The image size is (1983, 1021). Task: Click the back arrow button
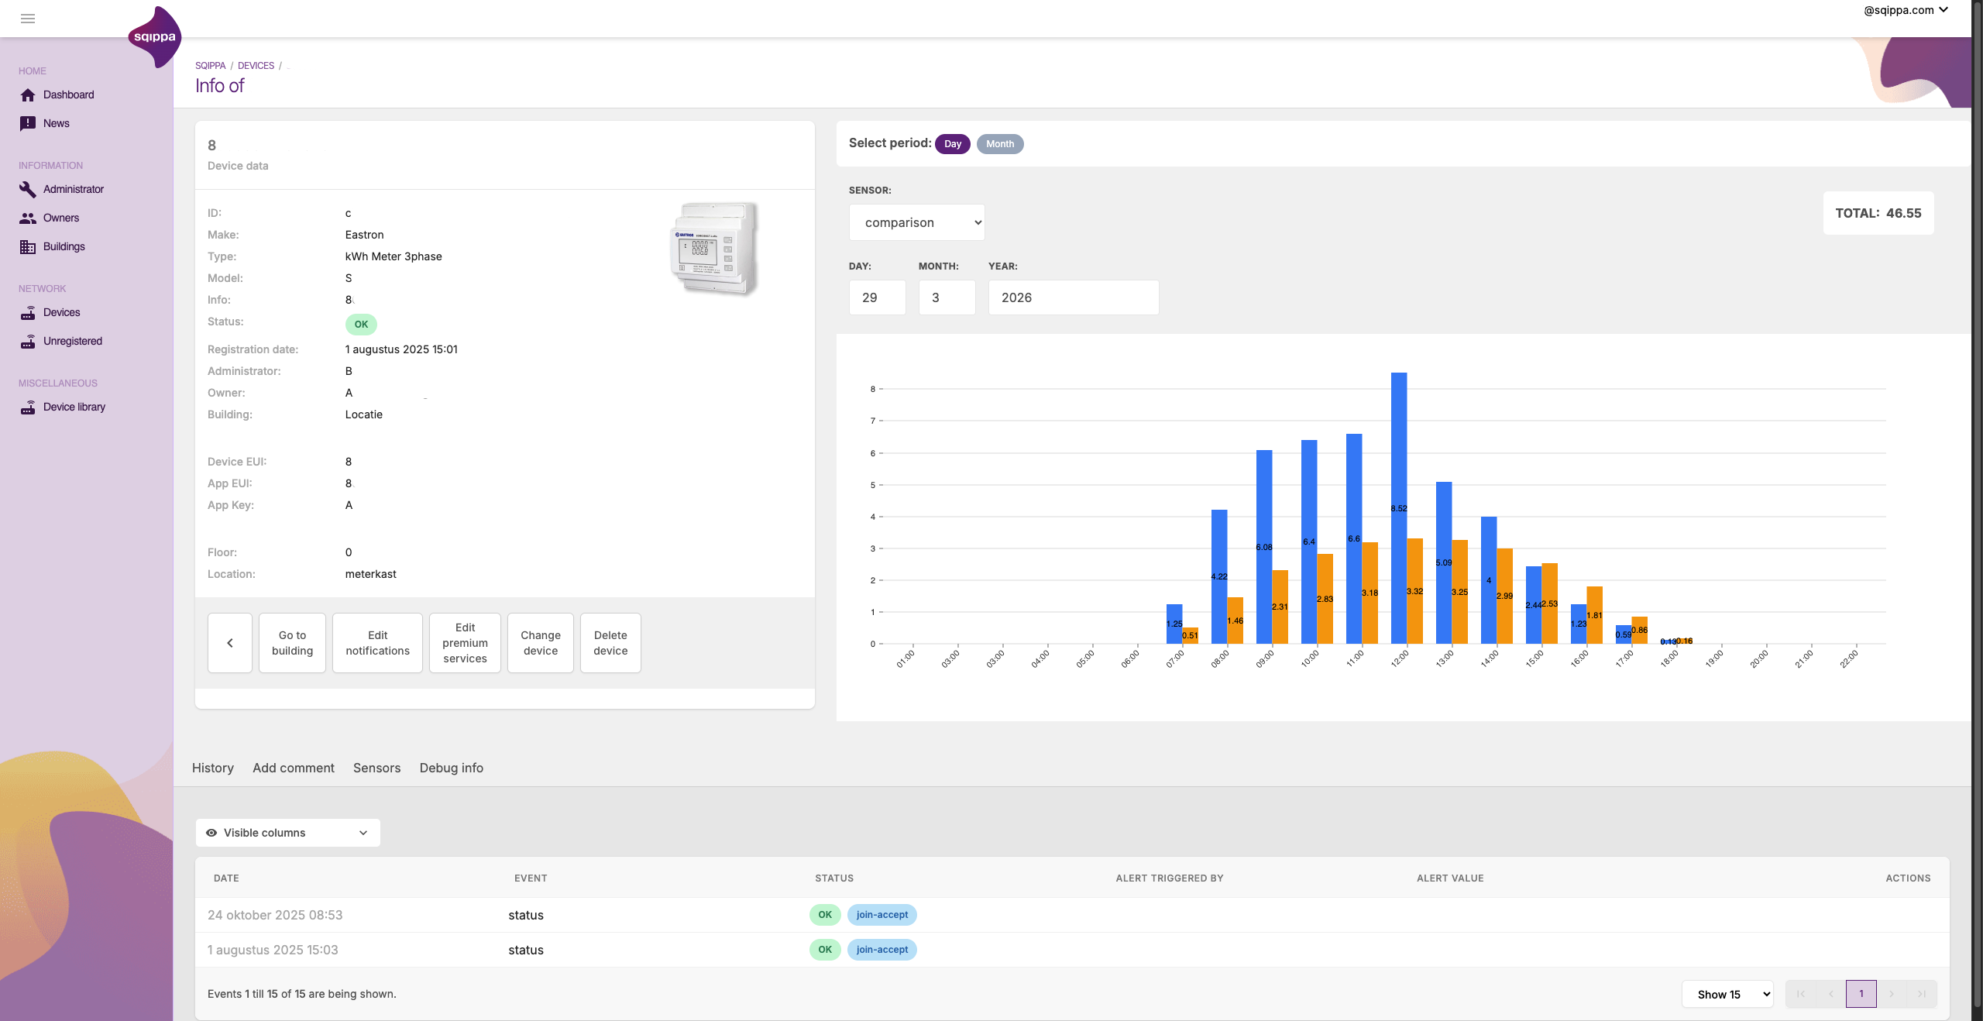click(230, 643)
